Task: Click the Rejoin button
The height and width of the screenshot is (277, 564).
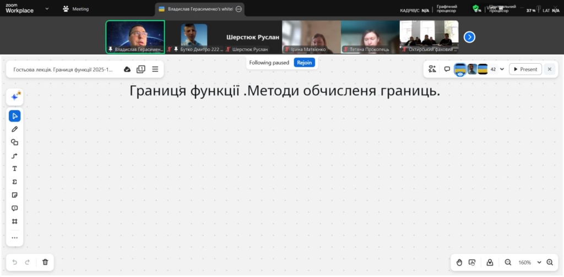Action: [x=305, y=63]
